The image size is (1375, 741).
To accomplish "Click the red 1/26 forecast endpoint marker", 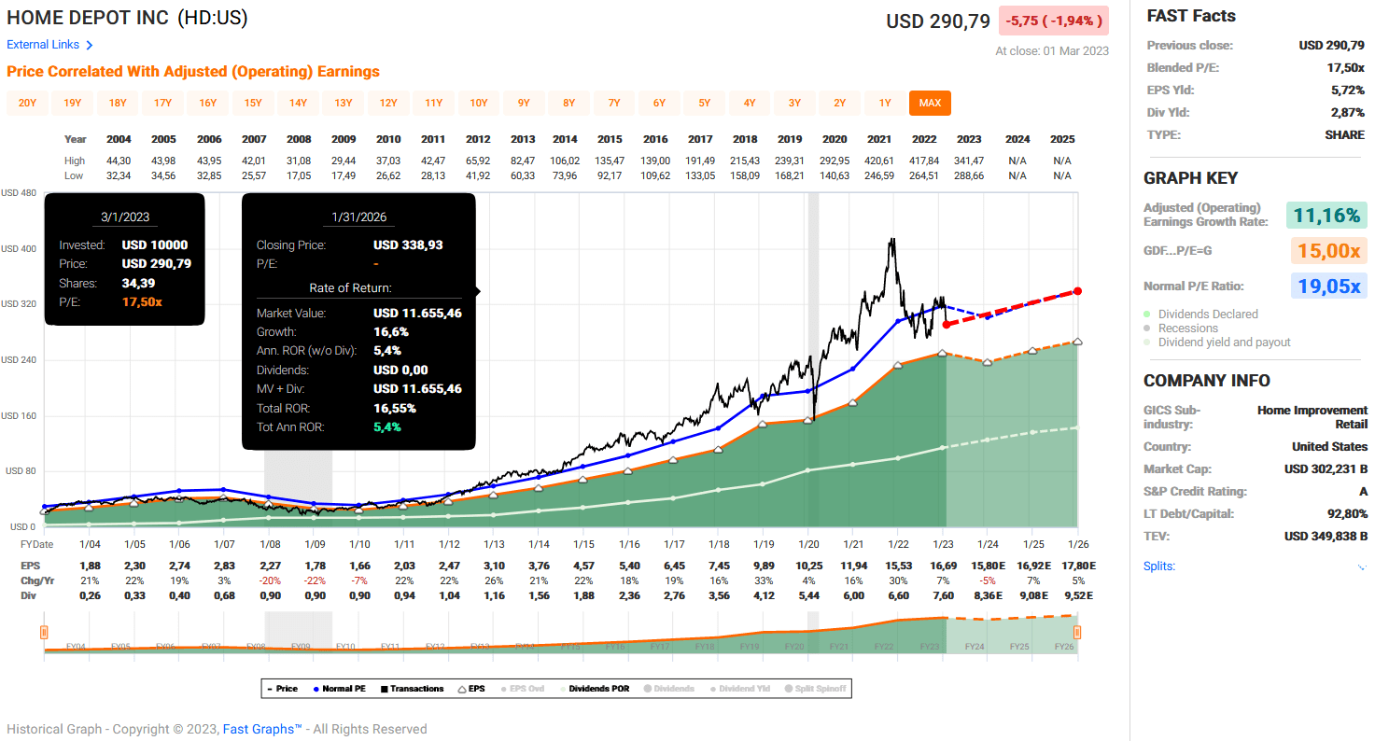I will pos(1078,291).
